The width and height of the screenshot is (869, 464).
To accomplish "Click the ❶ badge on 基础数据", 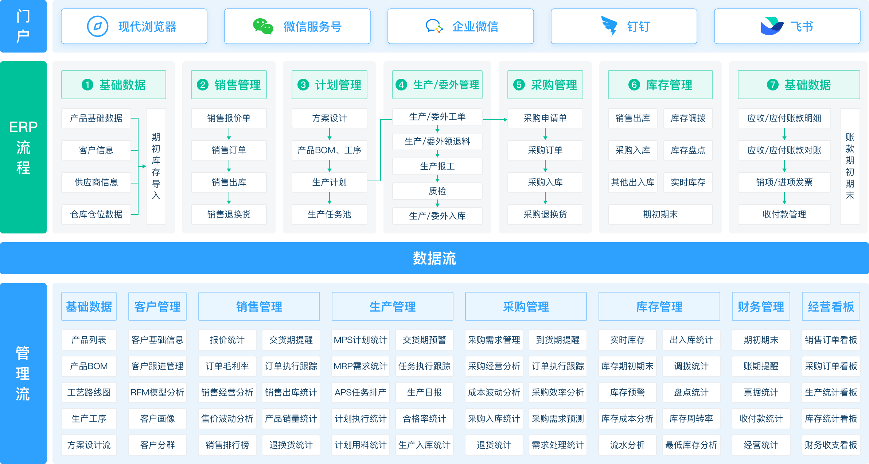I will point(87,84).
